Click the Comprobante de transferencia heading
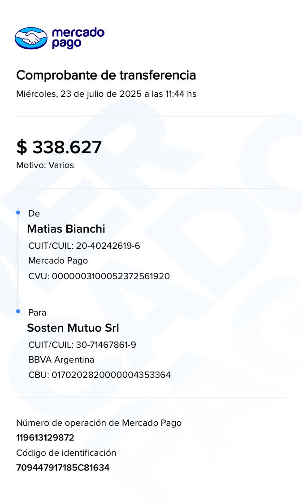 click(x=106, y=75)
